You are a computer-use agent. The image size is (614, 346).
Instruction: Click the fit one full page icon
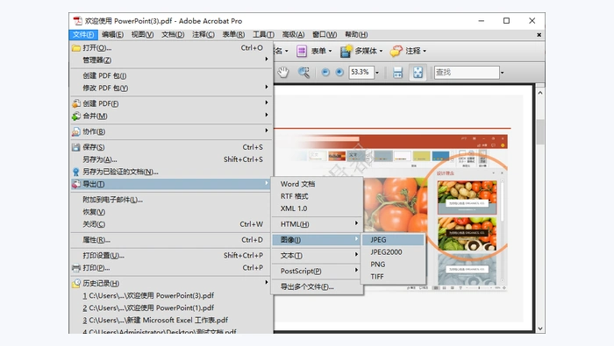coord(418,73)
